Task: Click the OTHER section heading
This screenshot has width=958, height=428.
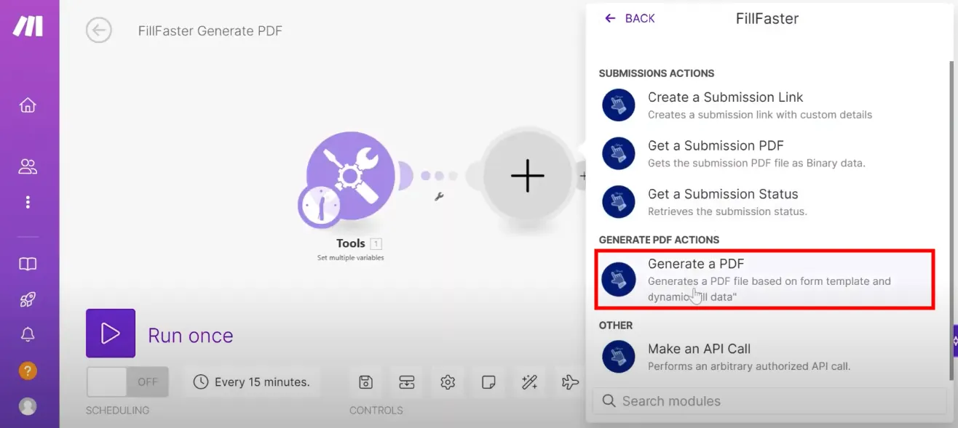Action: click(x=616, y=326)
